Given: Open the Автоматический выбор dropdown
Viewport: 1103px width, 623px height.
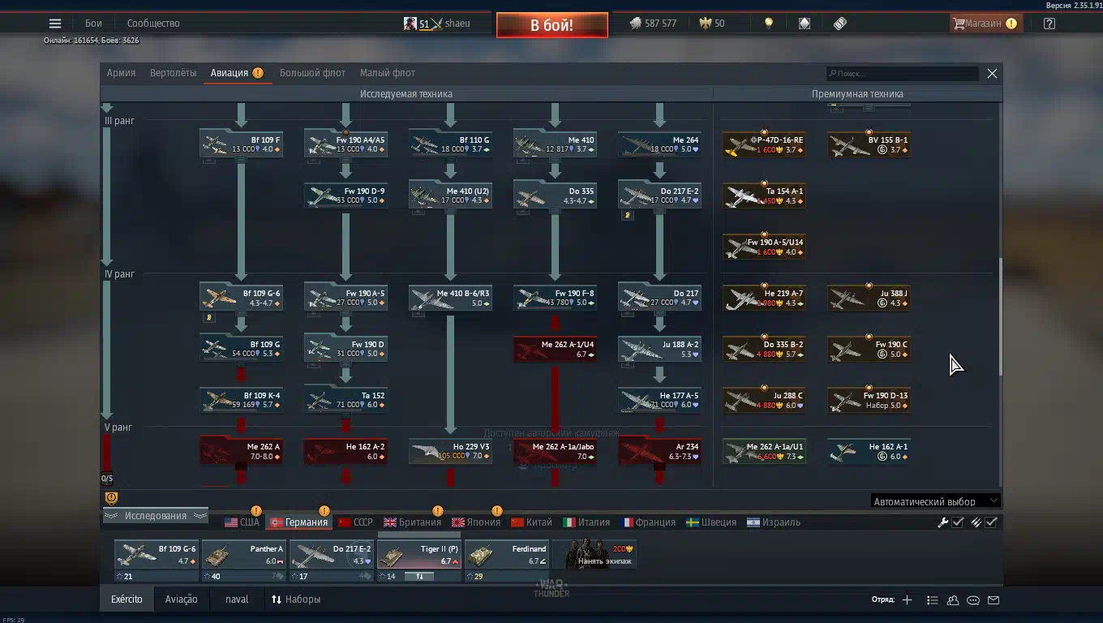Looking at the screenshot, I should (936, 501).
